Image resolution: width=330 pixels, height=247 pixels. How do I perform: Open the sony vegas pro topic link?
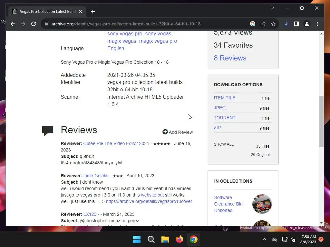coord(125,33)
